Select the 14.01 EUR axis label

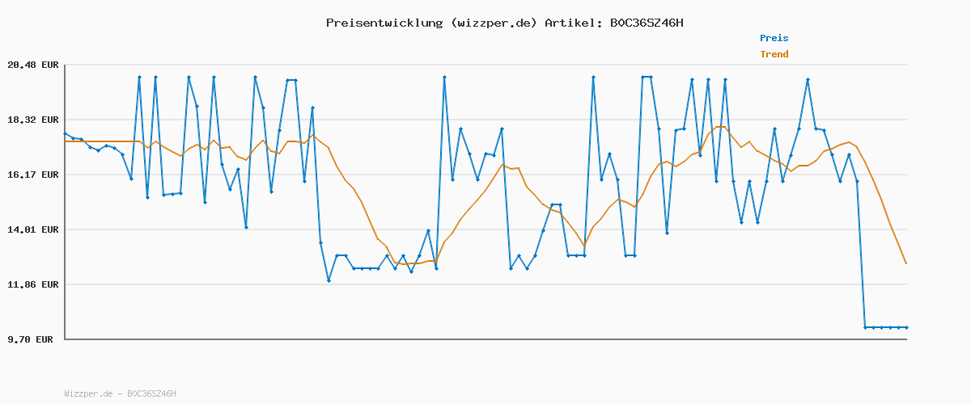point(33,229)
